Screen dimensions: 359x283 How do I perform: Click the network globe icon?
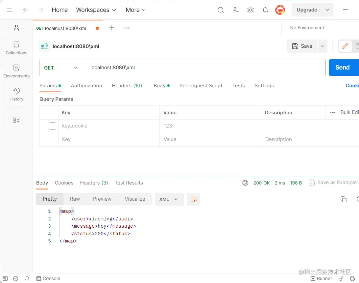245,183
